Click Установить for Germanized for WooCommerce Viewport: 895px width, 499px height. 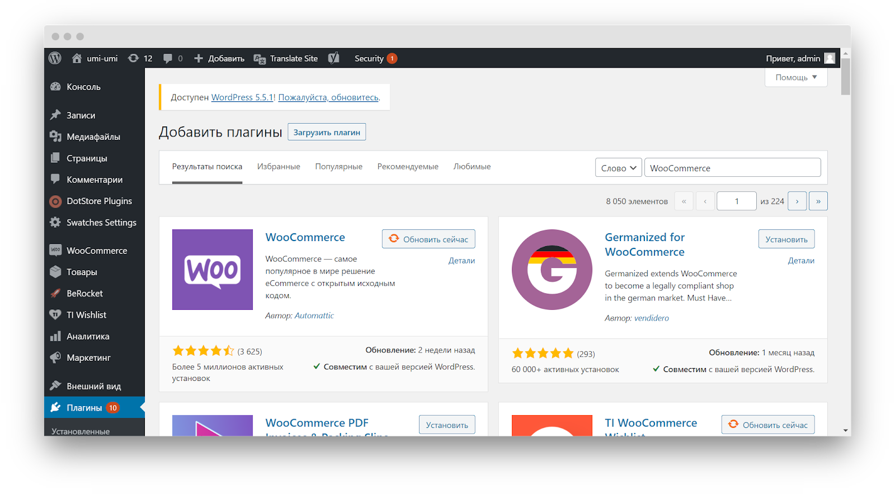(786, 239)
